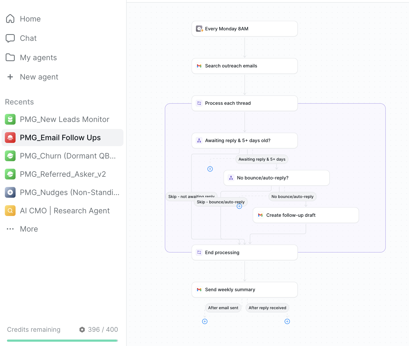
Task: Click the Home icon in the sidebar
Action: [x=10, y=19]
